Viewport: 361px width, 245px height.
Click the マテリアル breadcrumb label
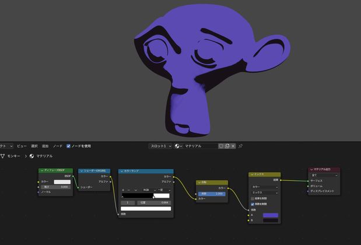44,156
